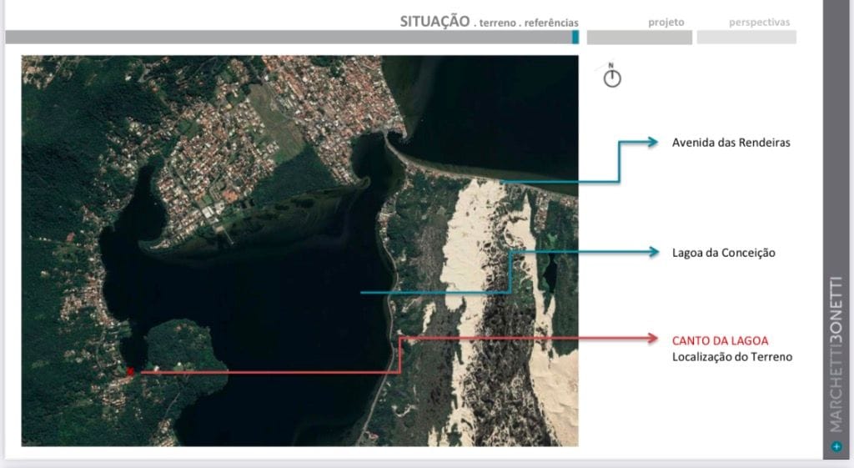This screenshot has height=468, width=854.
Task: Click the gray bar beneath projeto
Action: tap(640, 37)
